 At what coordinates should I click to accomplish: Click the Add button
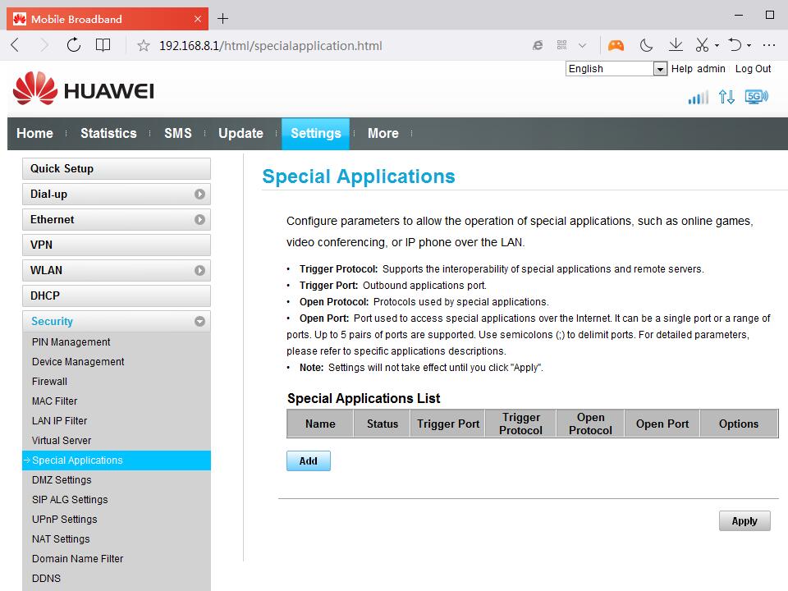(x=308, y=461)
